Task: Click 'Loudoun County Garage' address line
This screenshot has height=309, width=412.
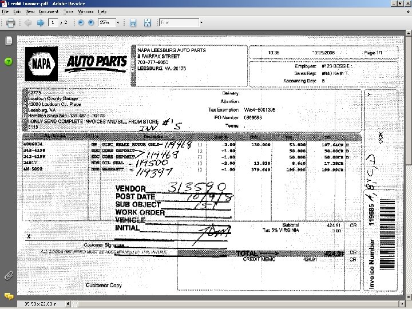Action: tap(53, 98)
